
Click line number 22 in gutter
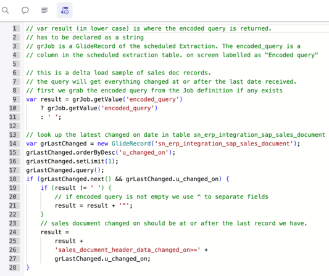pyautogui.click(x=13, y=214)
